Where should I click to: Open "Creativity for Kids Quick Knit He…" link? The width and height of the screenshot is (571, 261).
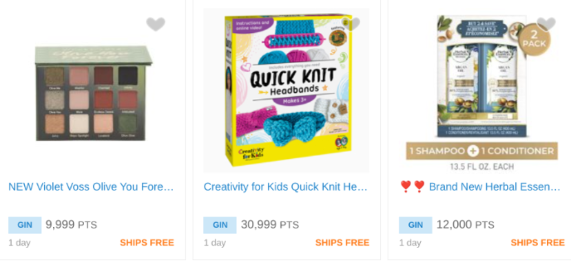click(x=285, y=186)
